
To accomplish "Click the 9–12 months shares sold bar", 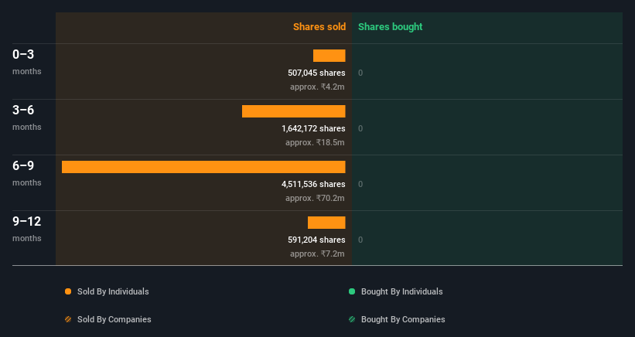I will pos(326,223).
